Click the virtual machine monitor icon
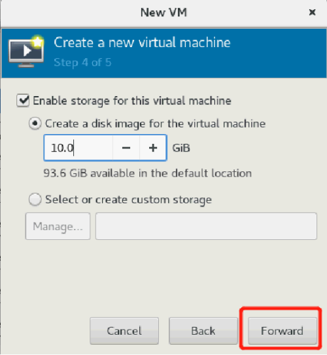327x355 pixels. (x=26, y=52)
